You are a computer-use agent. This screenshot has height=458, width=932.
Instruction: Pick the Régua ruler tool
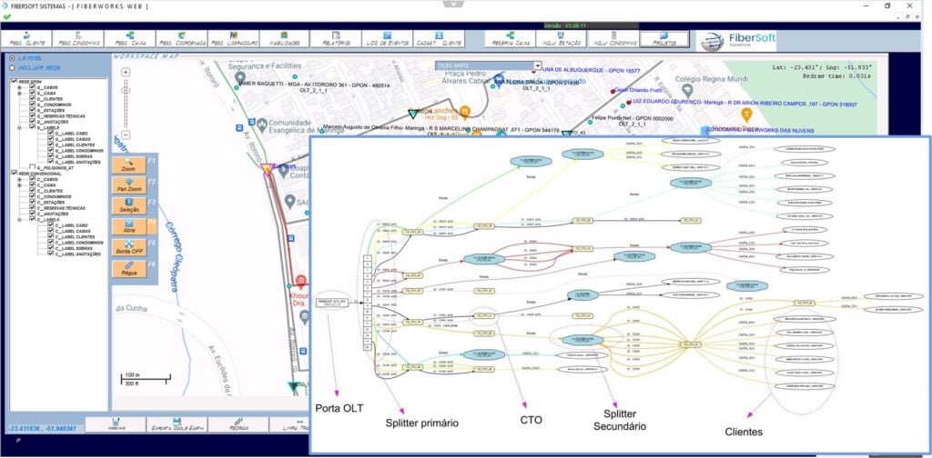pyautogui.click(x=128, y=269)
